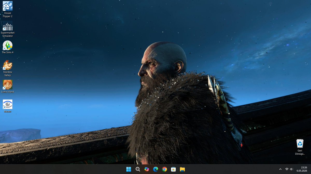
Task: Open the clock showing 23:26
Action: coord(304,167)
